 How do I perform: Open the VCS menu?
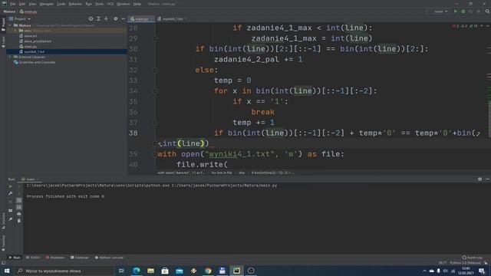[110, 4]
